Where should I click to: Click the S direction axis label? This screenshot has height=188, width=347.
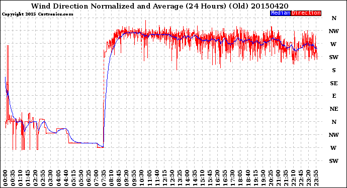(x=334, y=70)
